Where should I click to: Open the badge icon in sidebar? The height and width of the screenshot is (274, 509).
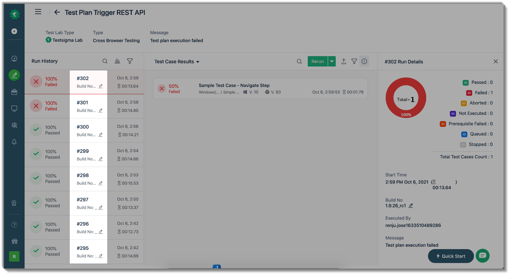click(14, 203)
